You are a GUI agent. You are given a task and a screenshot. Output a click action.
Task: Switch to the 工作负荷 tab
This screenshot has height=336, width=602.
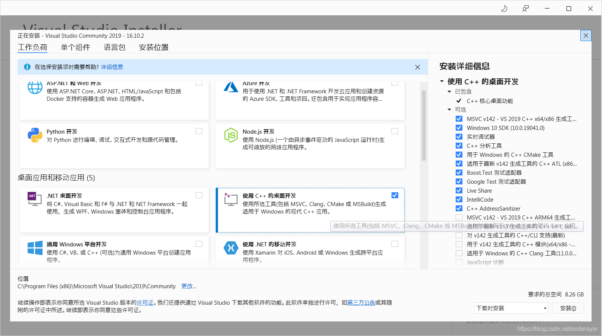click(x=32, y=47)
